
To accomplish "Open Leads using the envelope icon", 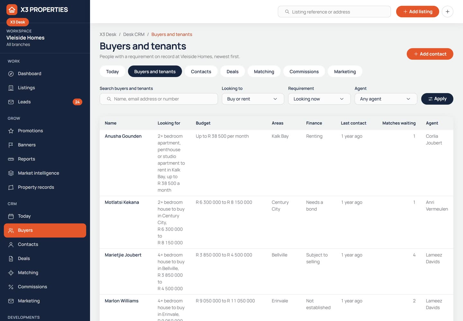I will tap(11, 102).
